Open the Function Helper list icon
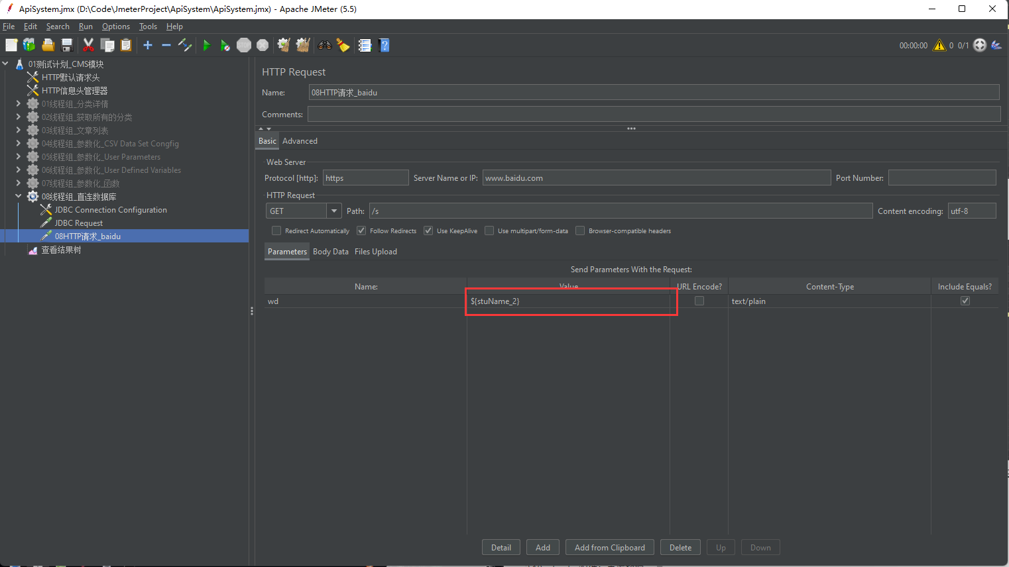Viewport: 1009px width, 567px height. 365,45
